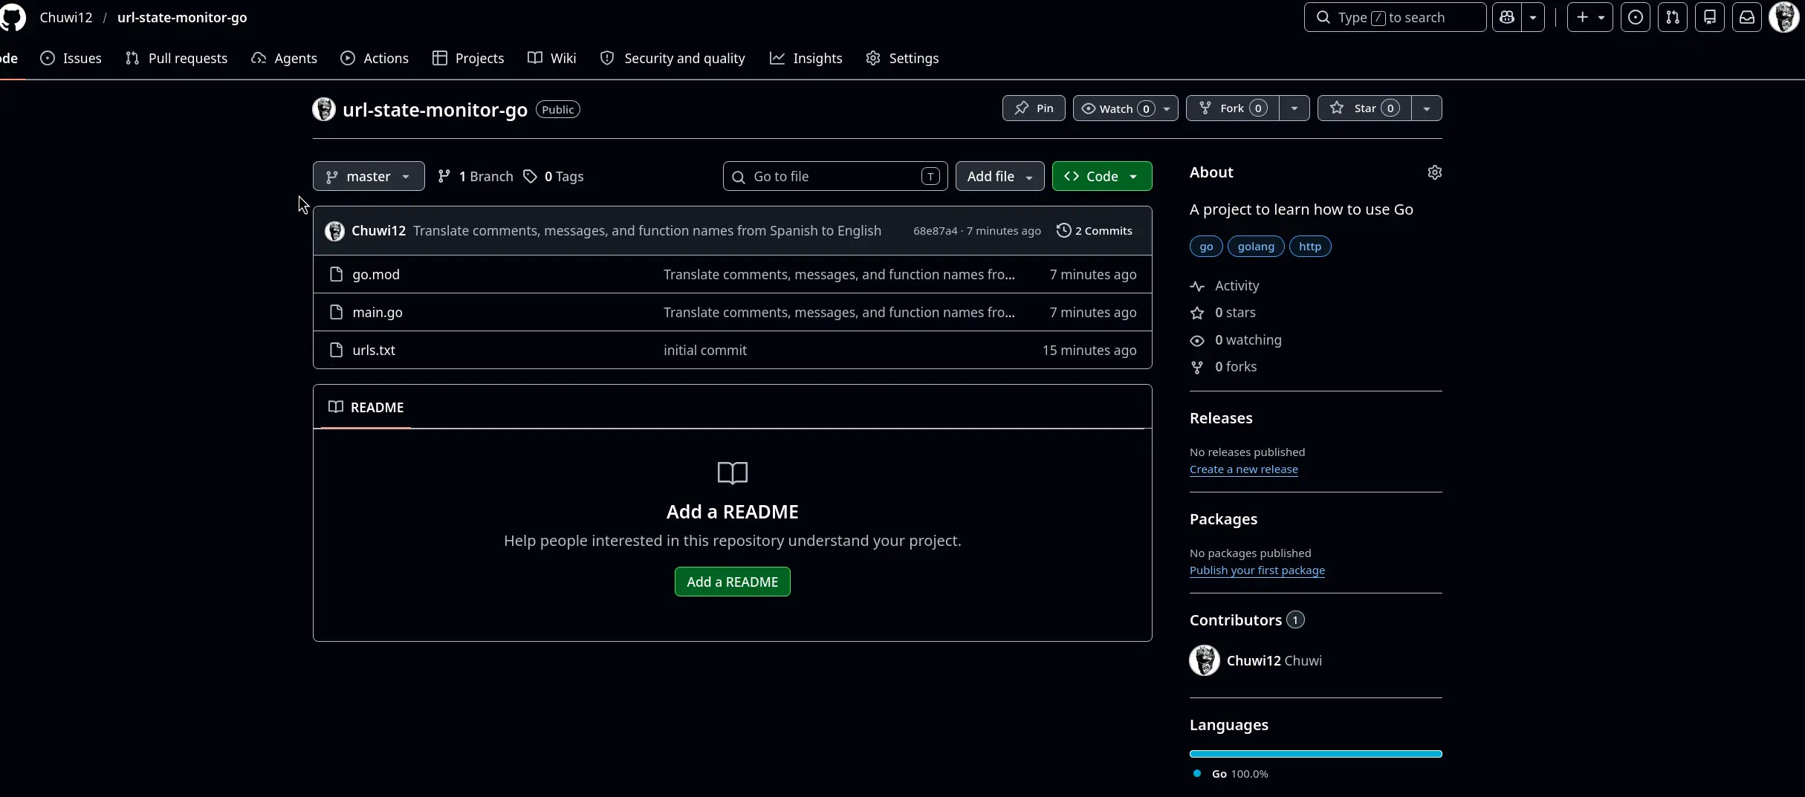View the 0 forks link
Viewport: 1805px width, 797px height.
pyautogui.click(x=1224, y=366)
